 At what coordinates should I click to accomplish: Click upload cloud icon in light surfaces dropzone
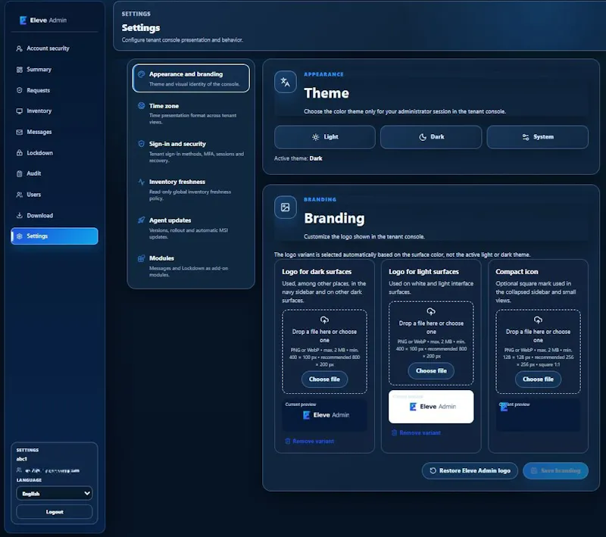431,311
